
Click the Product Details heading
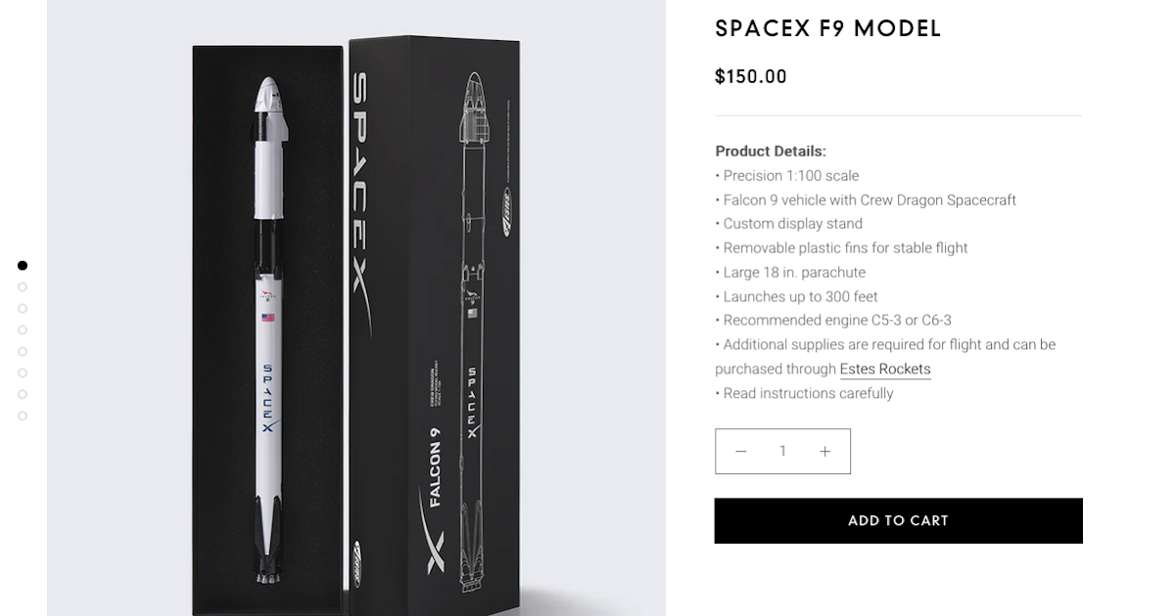(x=771, y=152)
